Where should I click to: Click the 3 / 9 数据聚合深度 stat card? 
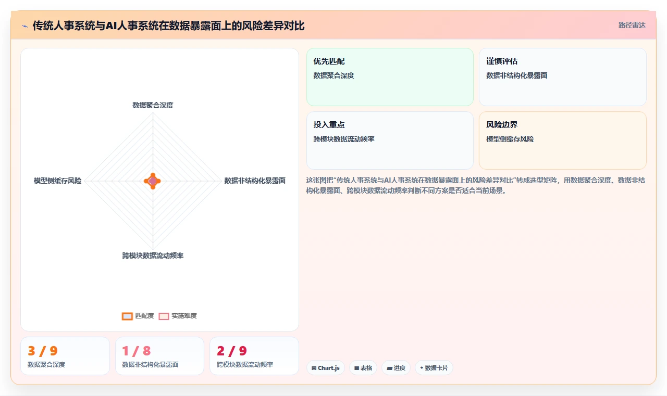pos(65,356)
